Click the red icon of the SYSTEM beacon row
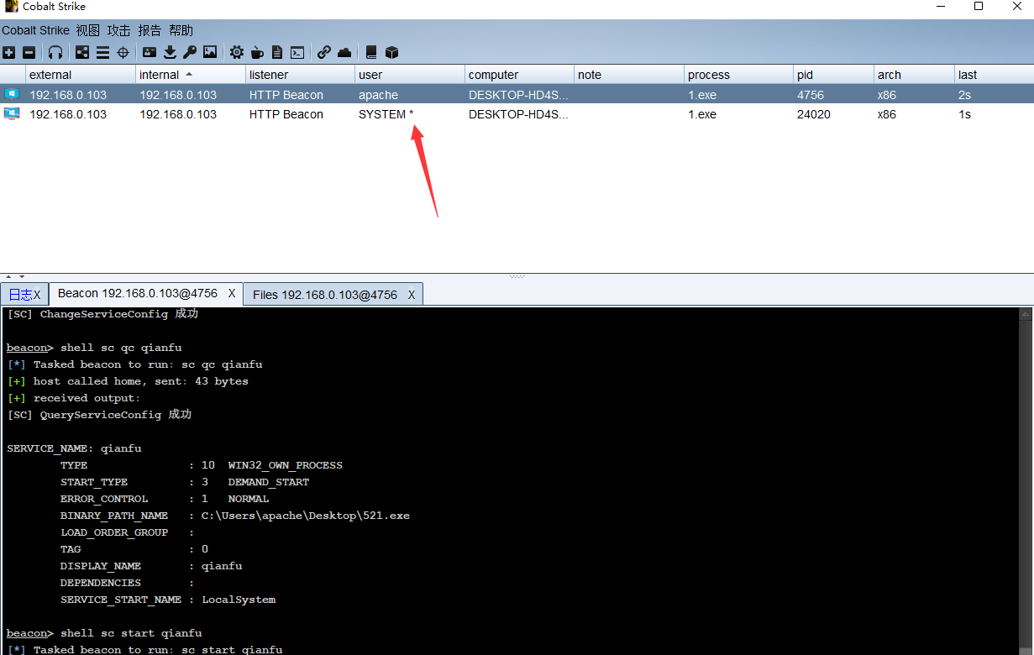 (x=12, y=113)
